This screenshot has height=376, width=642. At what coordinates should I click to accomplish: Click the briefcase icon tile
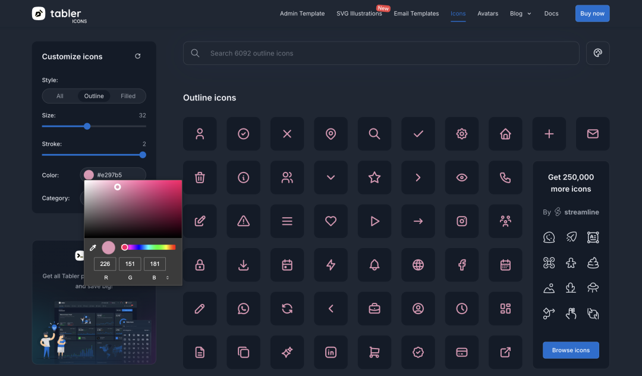pyautogui.click(x=374, y=308)
